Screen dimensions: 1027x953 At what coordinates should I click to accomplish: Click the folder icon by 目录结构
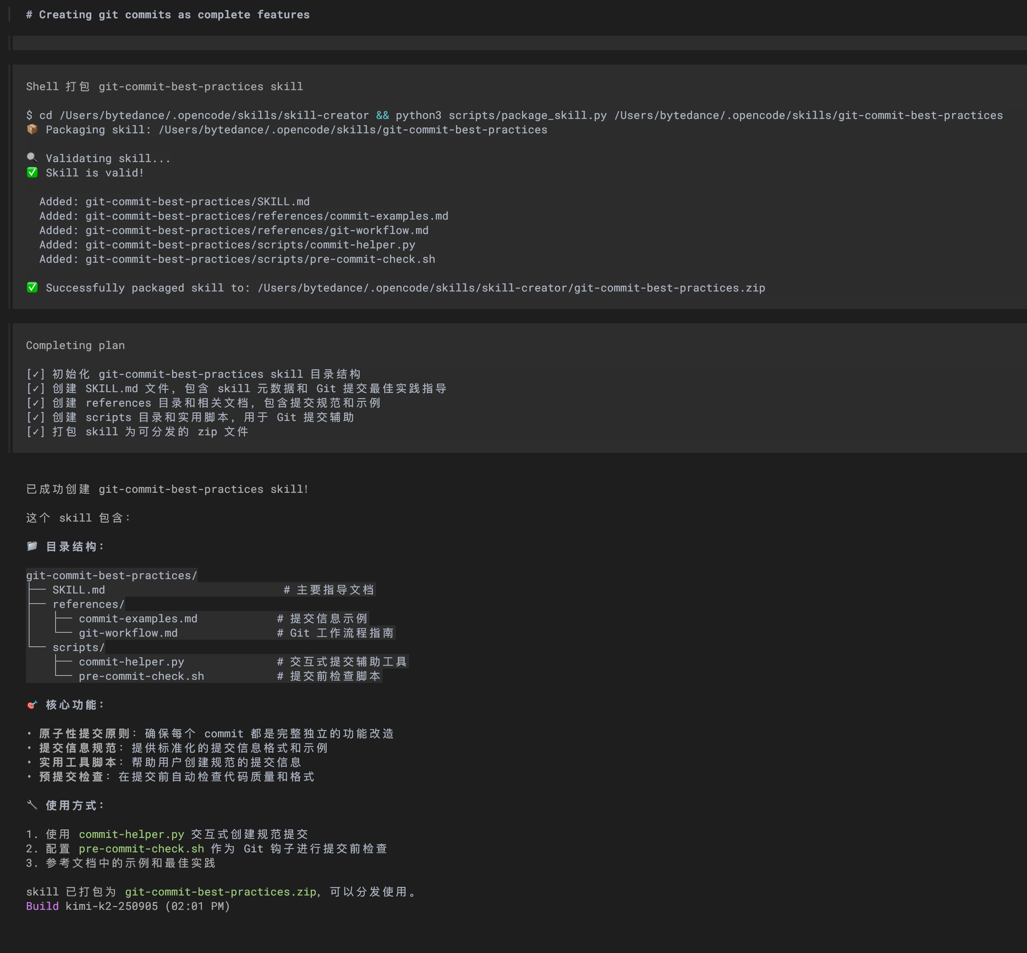32,546
